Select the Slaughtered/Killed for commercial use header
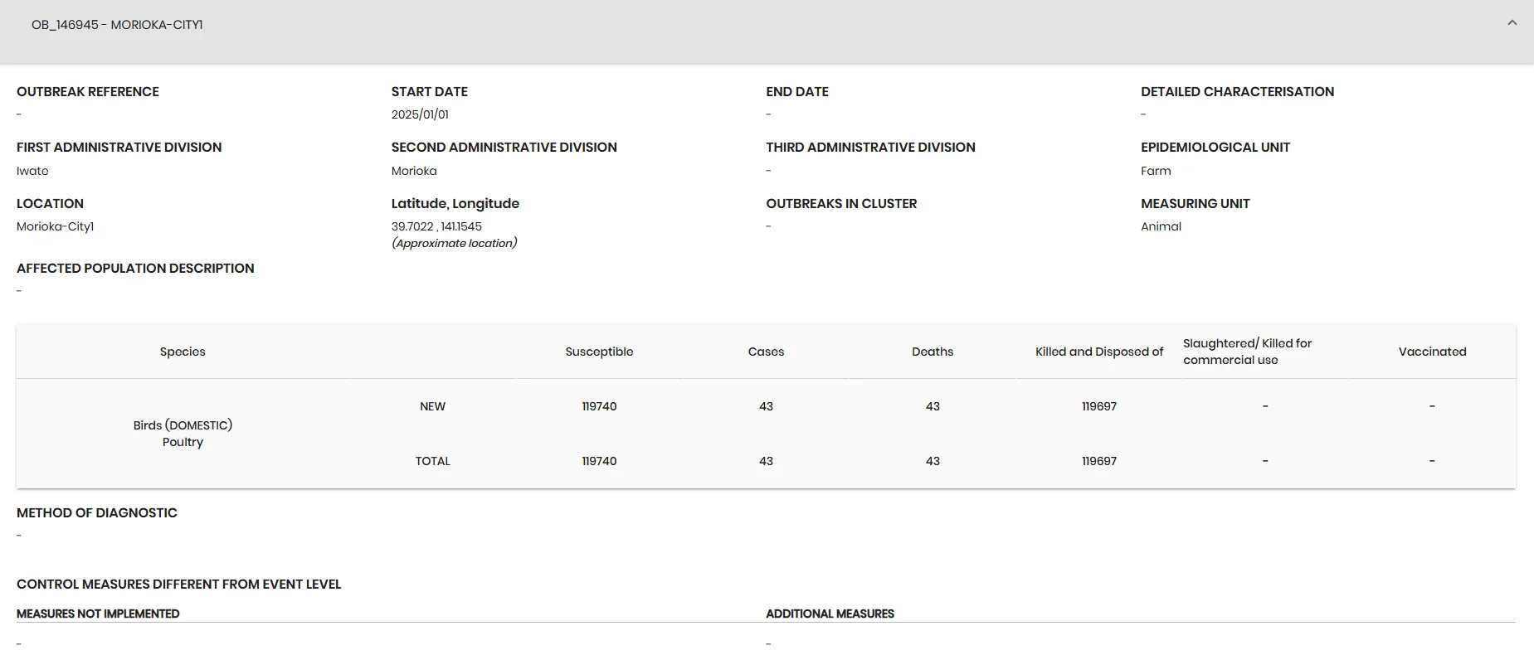Screen dimensions: 1534x655 (x=1247, y=352)
